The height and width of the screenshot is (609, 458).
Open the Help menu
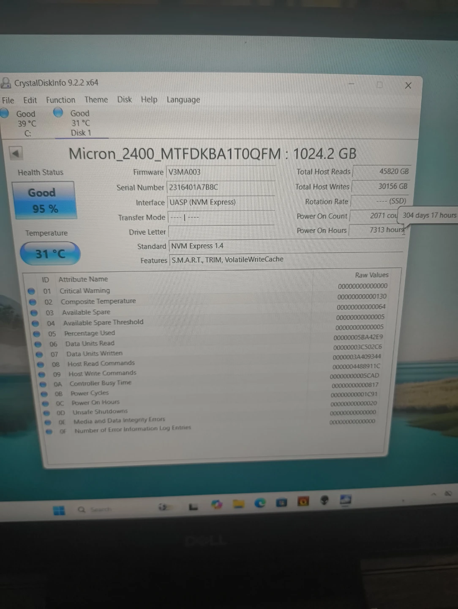(149, 99)
